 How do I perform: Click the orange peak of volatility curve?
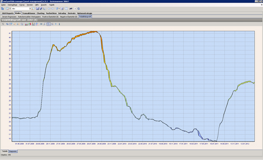pyautogui.click(x=94, y=32)
